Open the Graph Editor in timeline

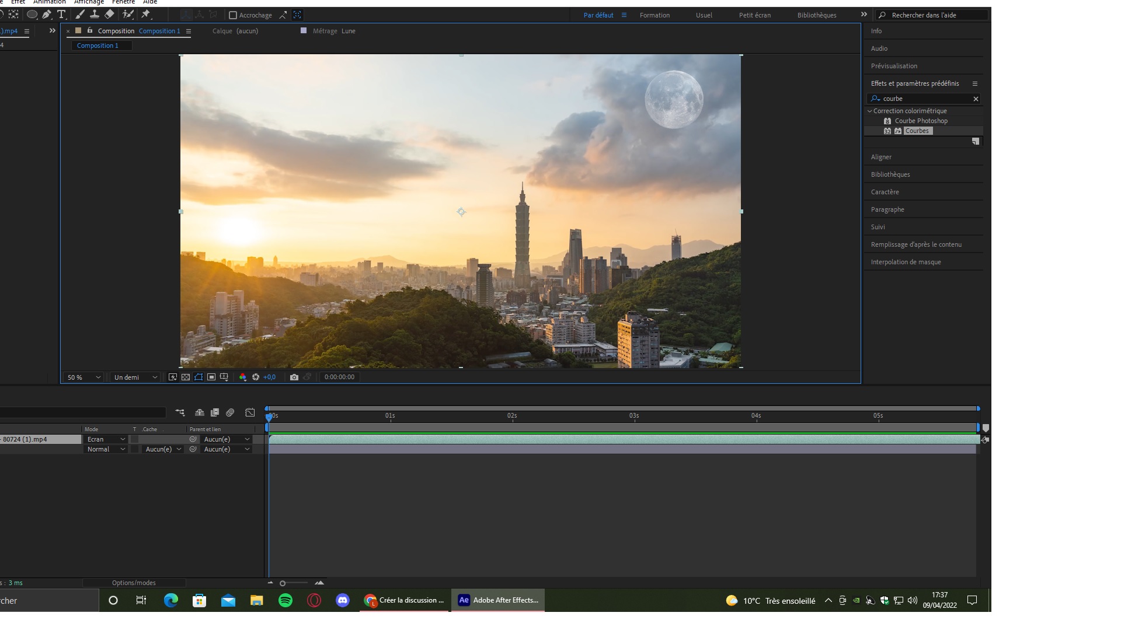click(x=250, y=412)
